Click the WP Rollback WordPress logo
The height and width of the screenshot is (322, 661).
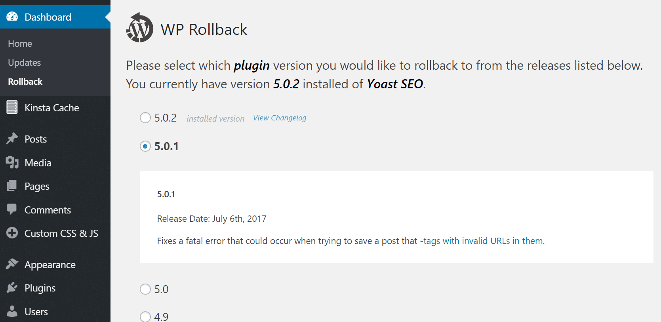click(139, 28)
